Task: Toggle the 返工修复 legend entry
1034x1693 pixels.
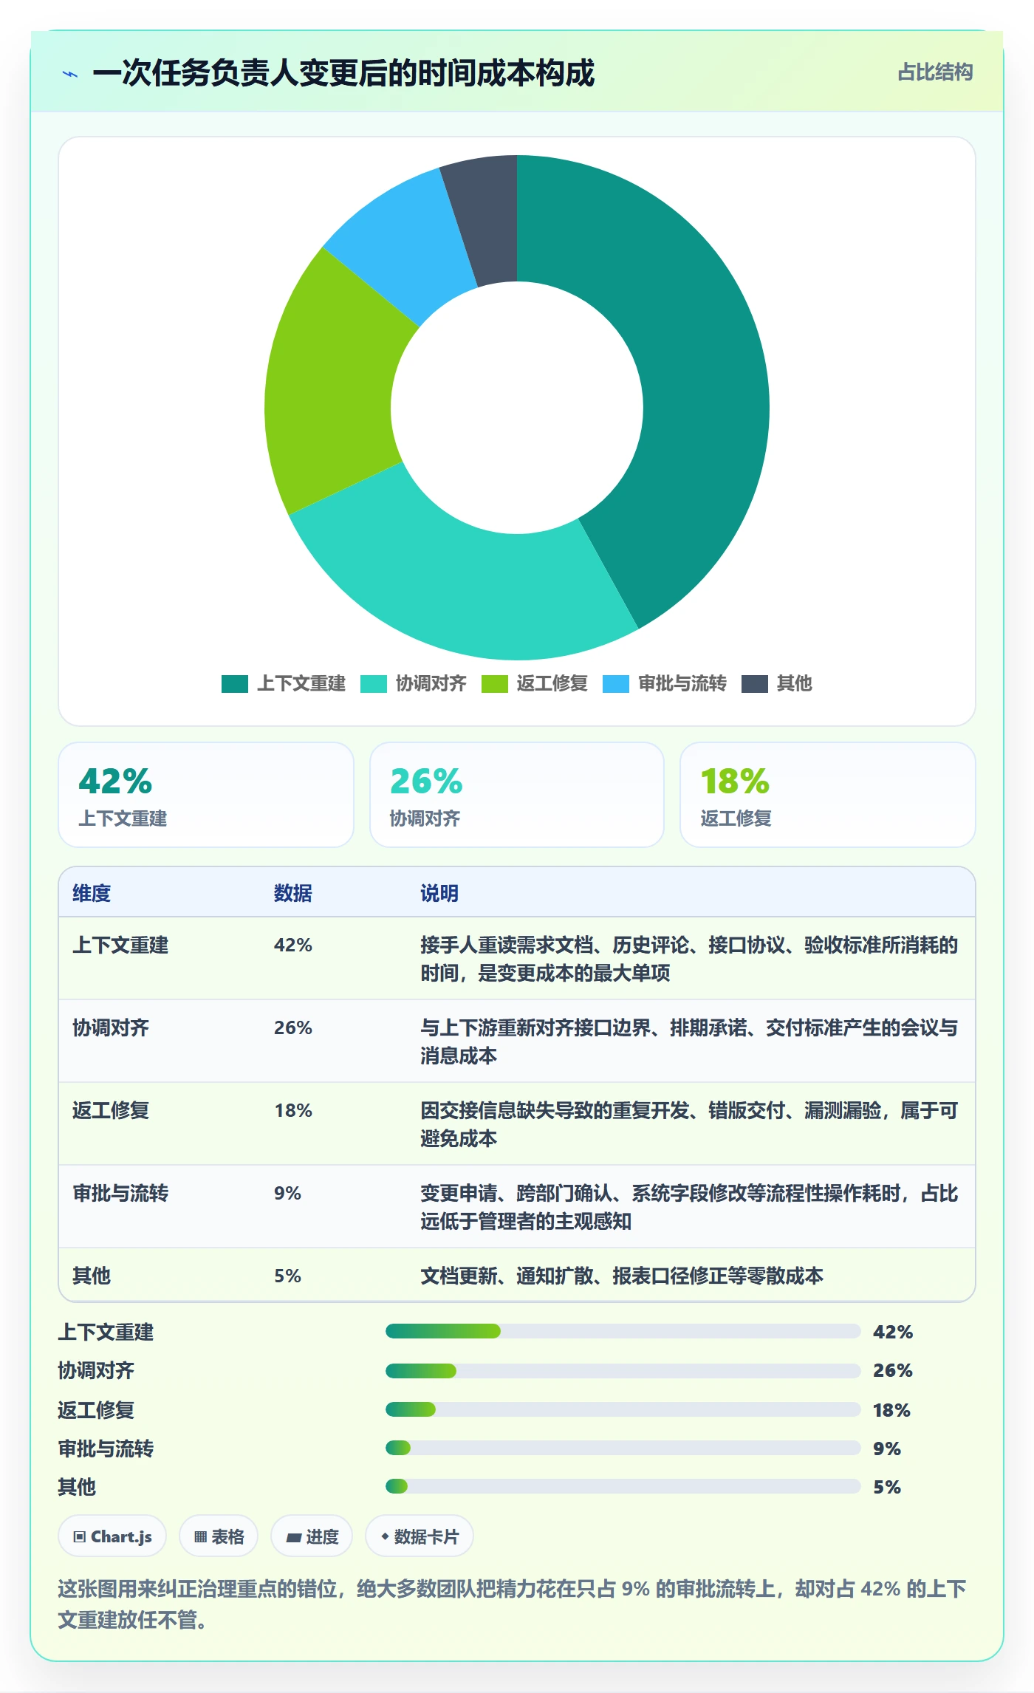Action: click(x=534, y=684)
